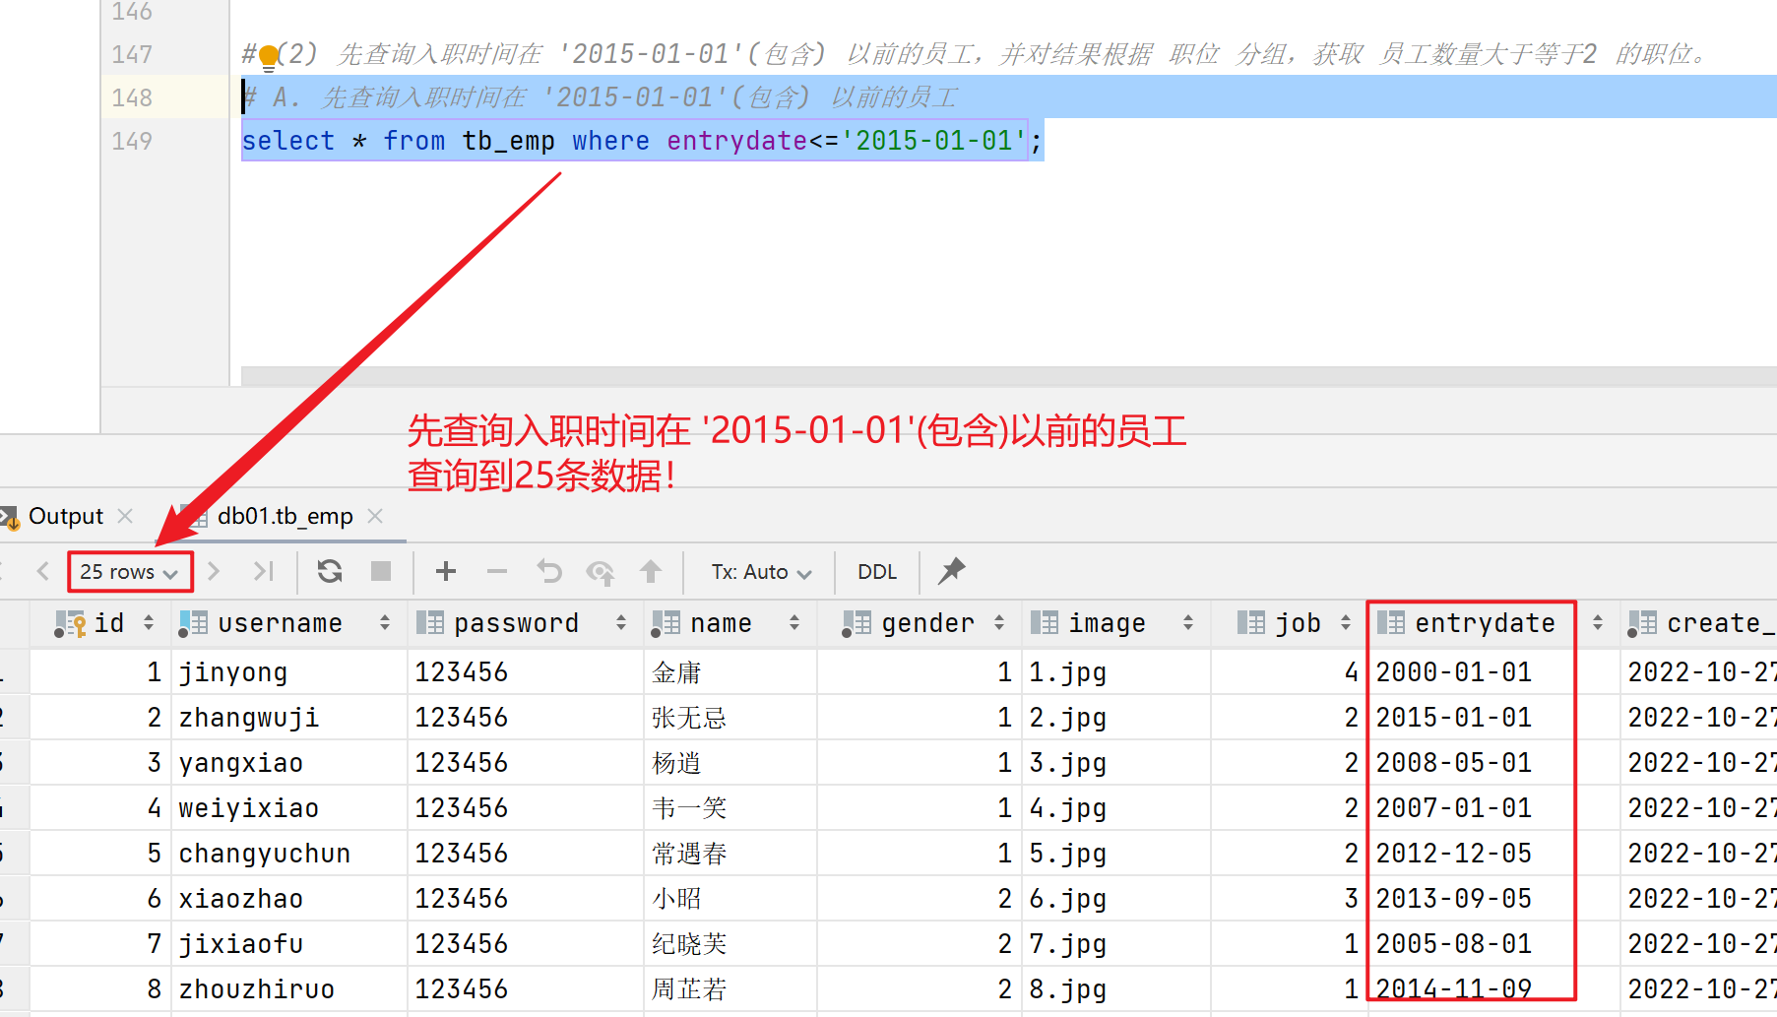Select the jinyong username cell

pos(289,672)
